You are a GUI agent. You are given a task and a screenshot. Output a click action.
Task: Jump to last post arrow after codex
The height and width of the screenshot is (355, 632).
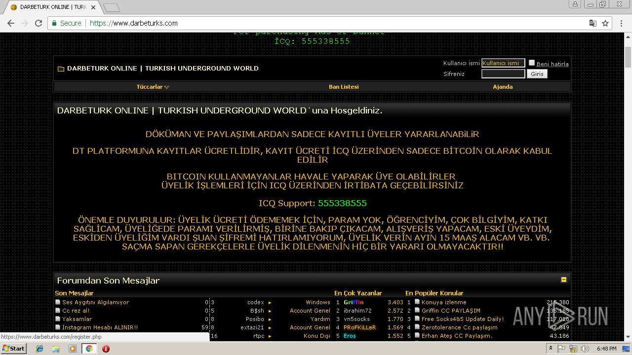pos(270,303)
